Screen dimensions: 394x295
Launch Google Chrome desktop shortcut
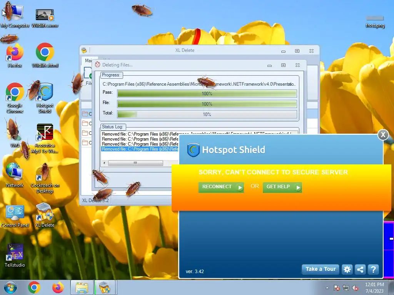click(x=15, y=98)
